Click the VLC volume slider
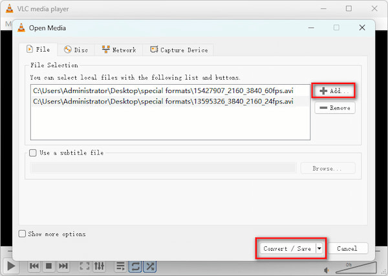The image size is (388, 276). (x=356, y=268)
